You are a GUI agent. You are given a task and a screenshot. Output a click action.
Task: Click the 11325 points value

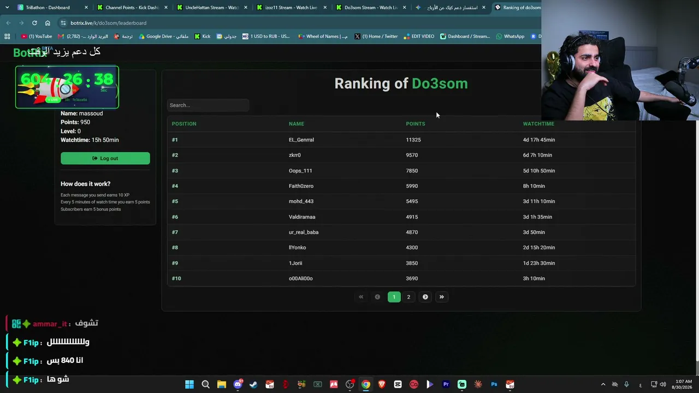(413, 140)
